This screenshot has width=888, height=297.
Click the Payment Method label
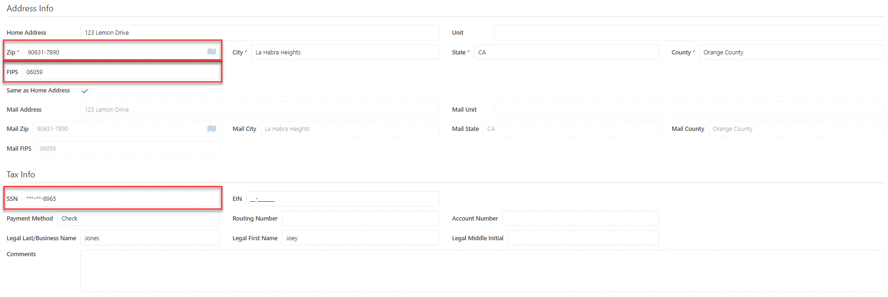coord(30,218)
